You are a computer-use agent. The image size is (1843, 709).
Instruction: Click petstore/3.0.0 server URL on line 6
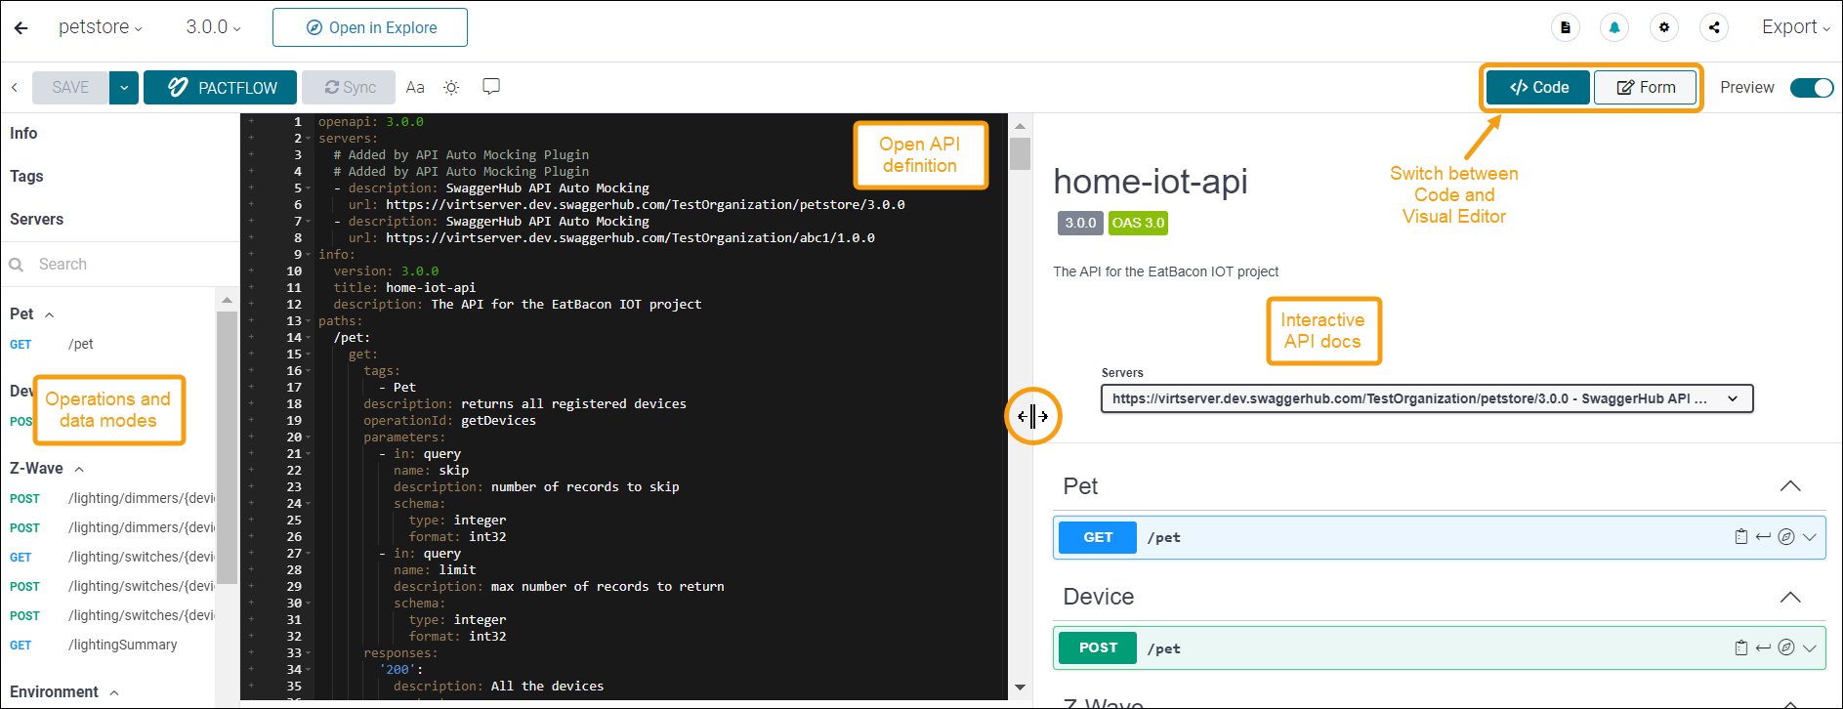click(x=645, y=205)
